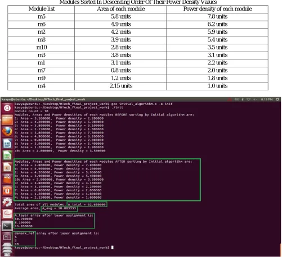Click the 'module count = 10' line
The height and width of the screenshot is (257, 282).
click(32, 111)
